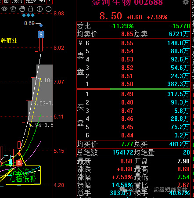
Task: Open the toolbox briefcase icon
Action: (x=13, y=9)
